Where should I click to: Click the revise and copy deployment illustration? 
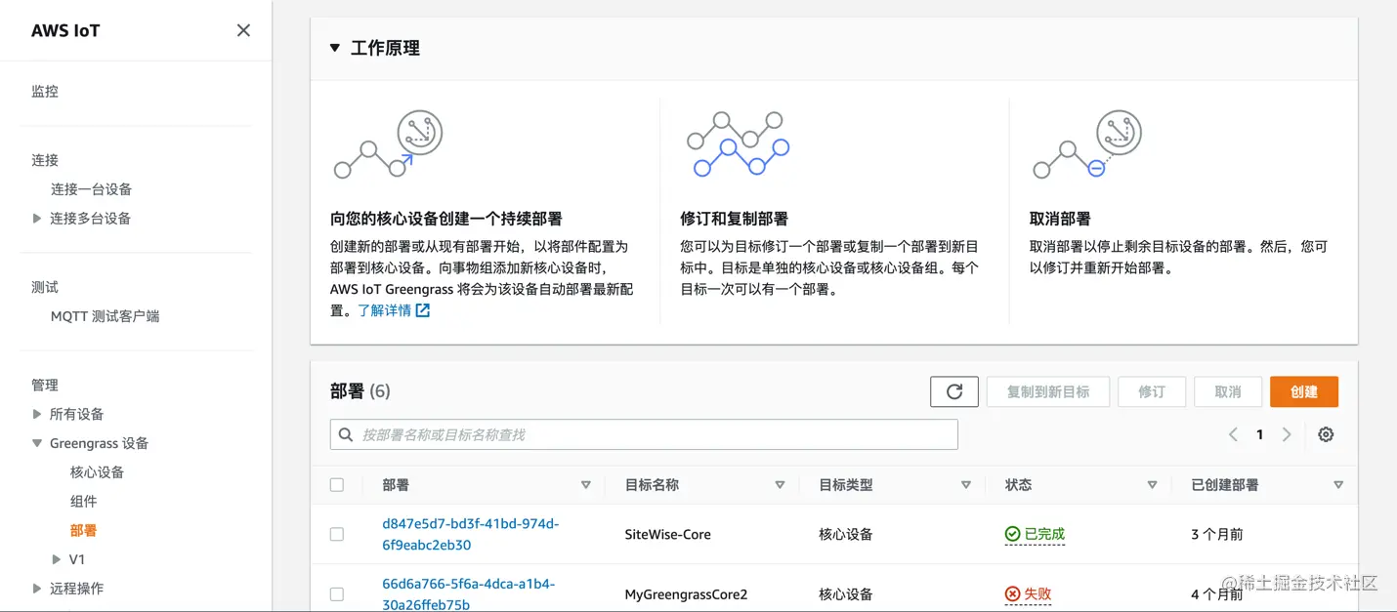738,144
